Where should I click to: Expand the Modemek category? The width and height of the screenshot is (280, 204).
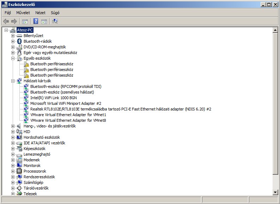[x=13, y=160]
